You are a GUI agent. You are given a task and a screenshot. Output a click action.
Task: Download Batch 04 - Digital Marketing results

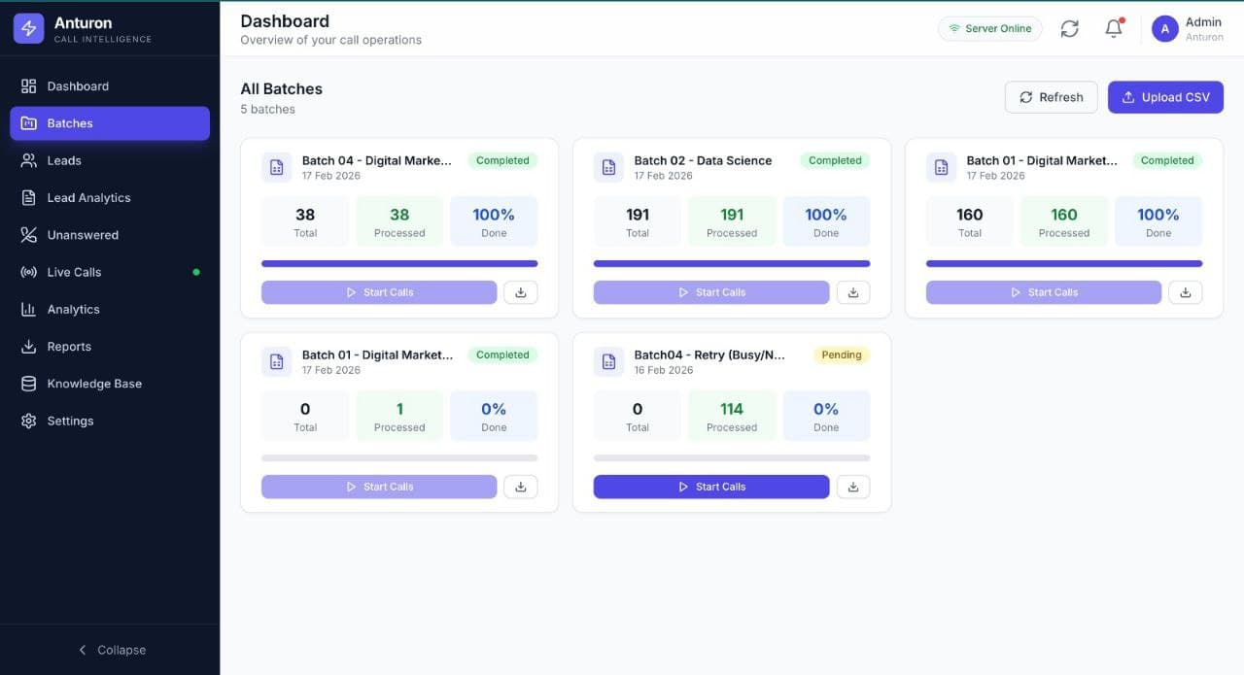pos(520,292)
